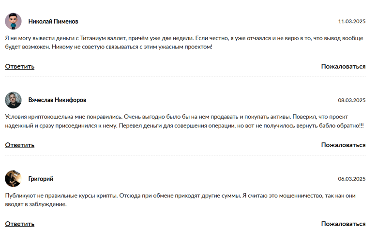The height and width of the screenshot is (231, 377).
Task: Click the avatar next to Николай Пименов
Action: point(13,21)
